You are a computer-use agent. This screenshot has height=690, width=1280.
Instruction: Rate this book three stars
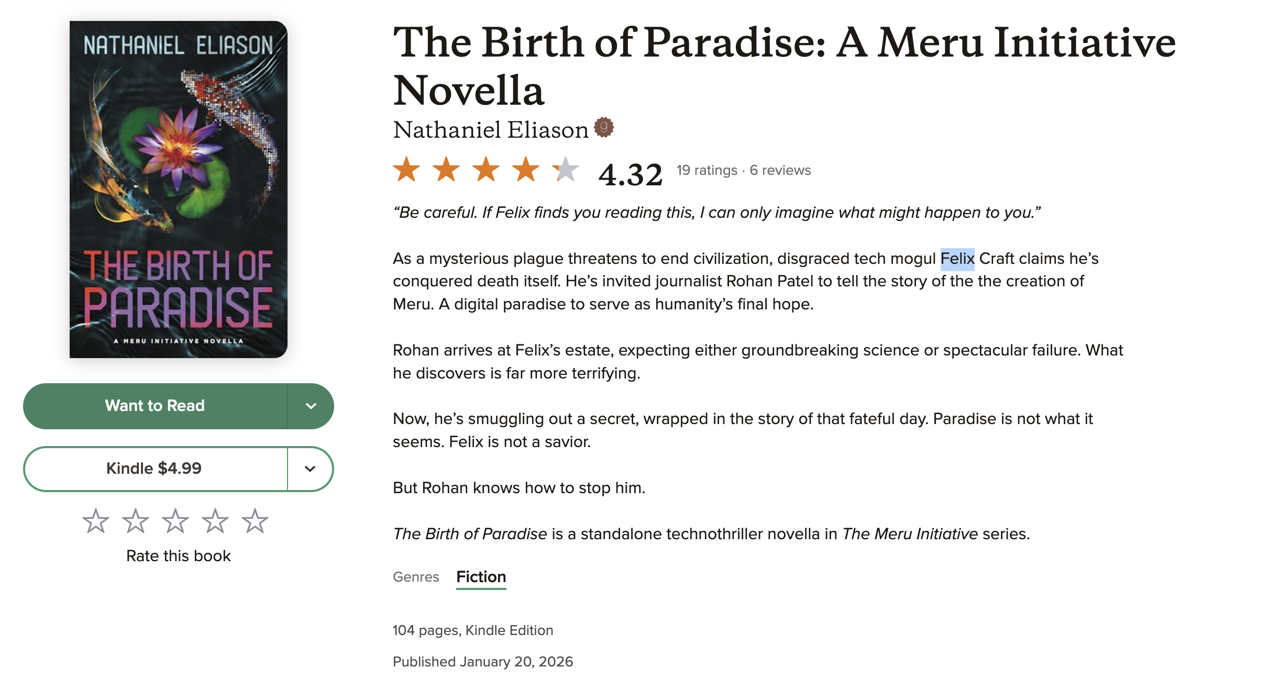click(x=175, y=521)
